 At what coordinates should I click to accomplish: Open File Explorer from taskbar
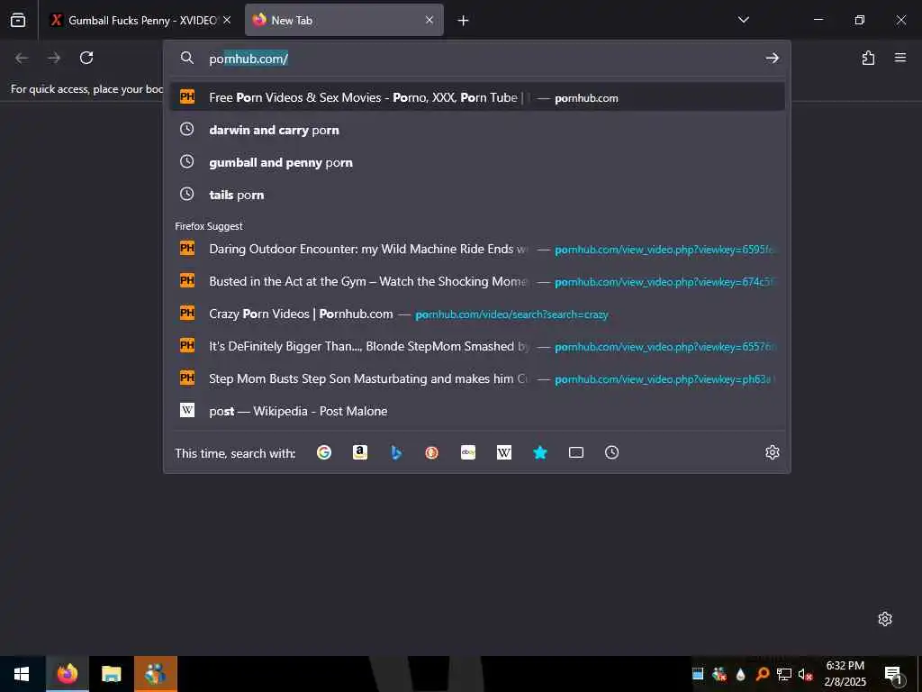coord(111,674)
